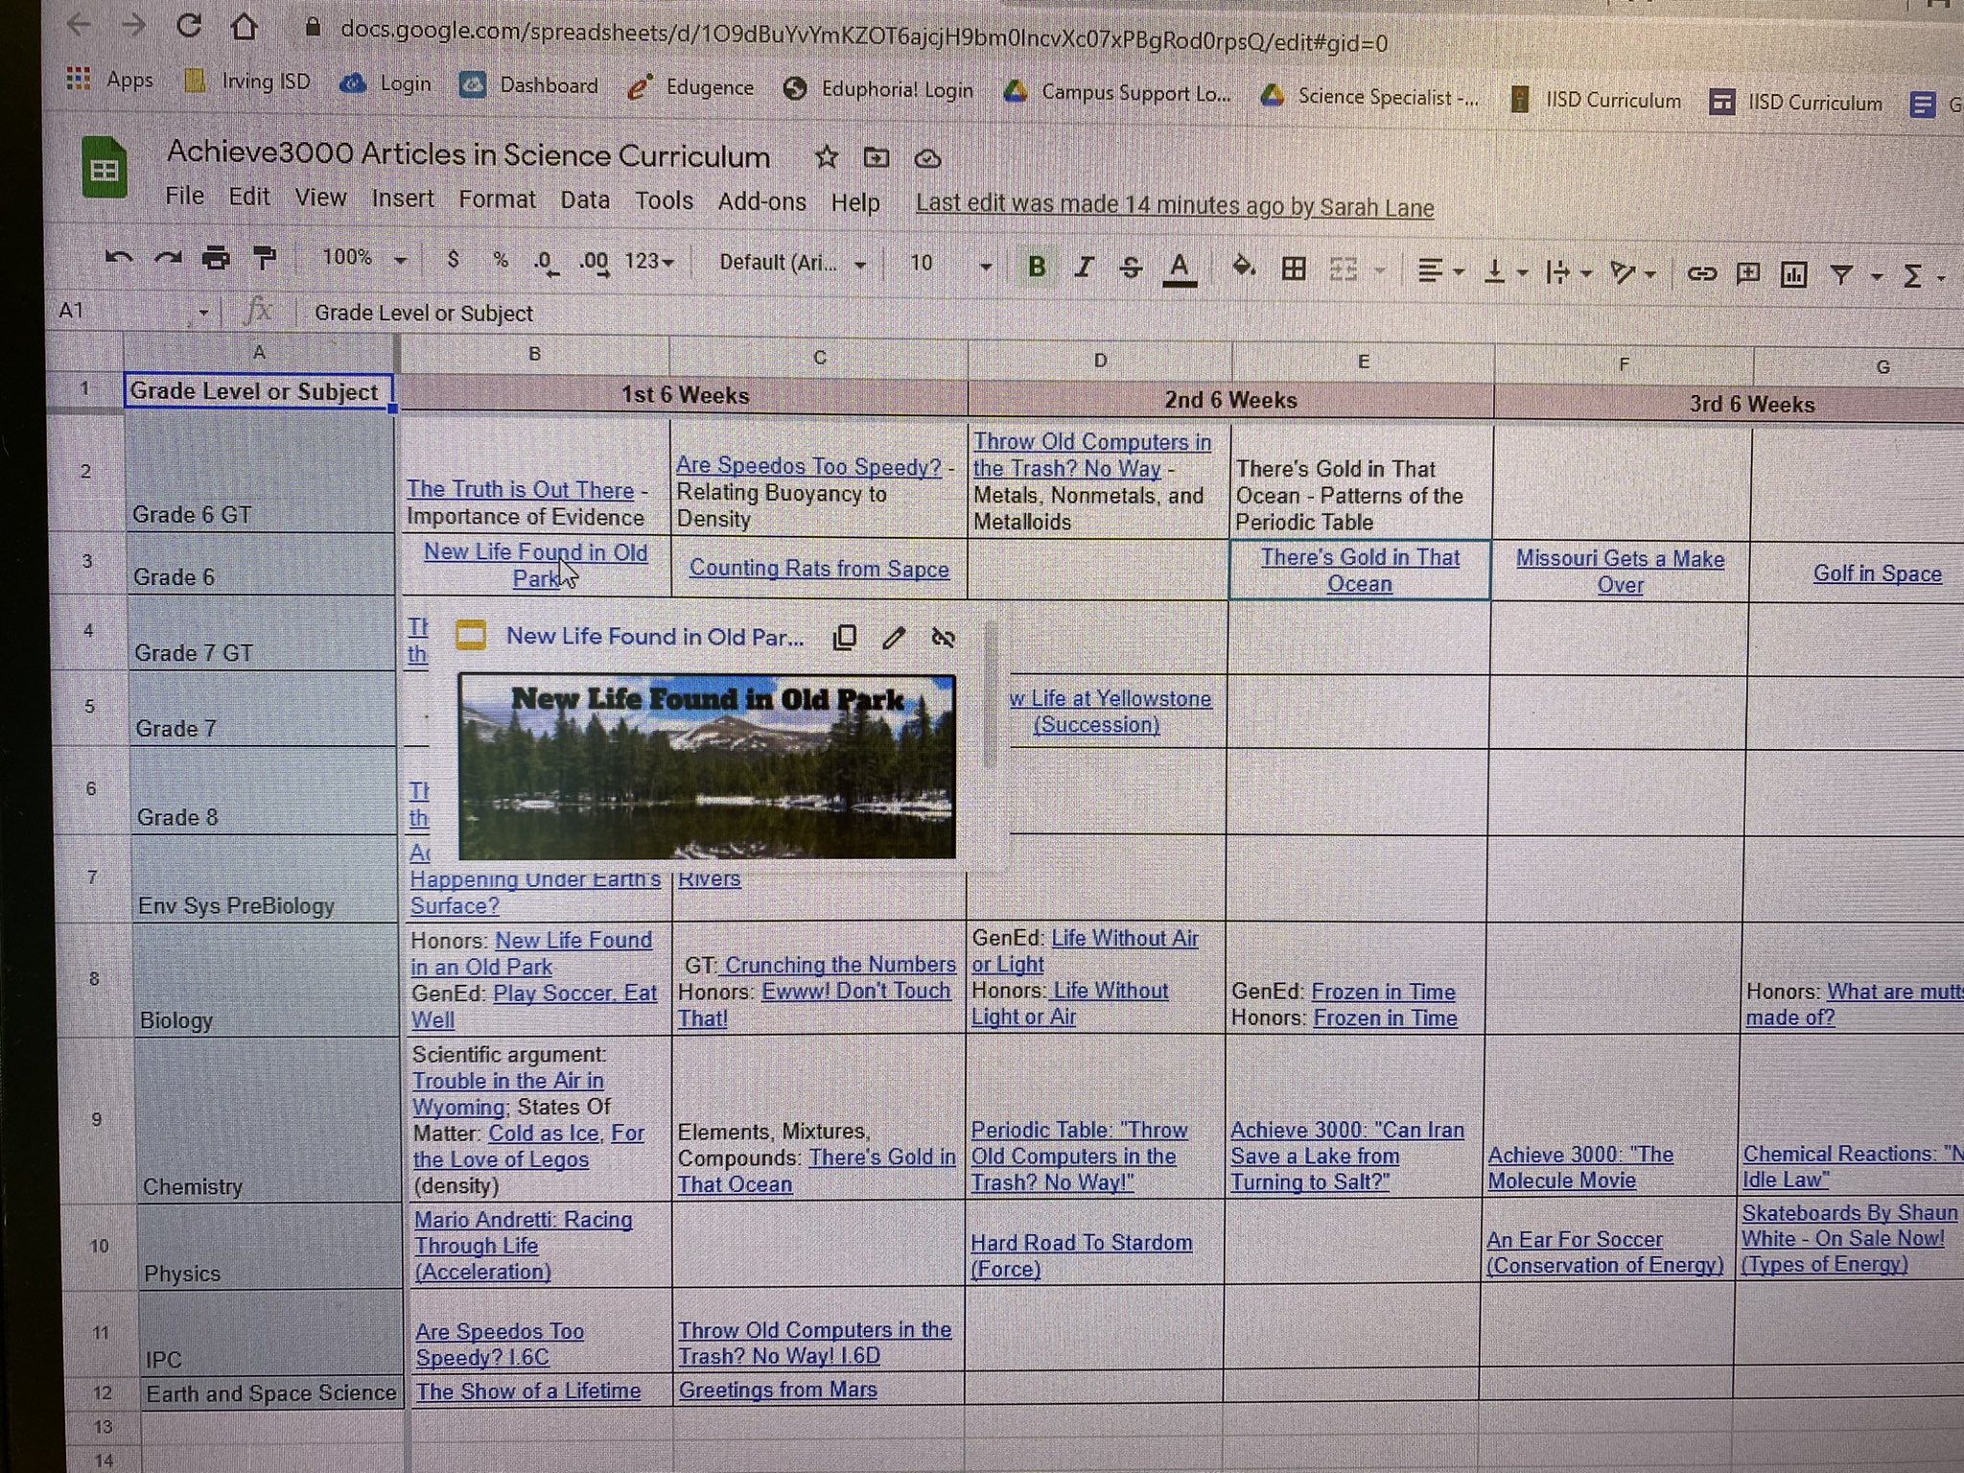Open the Add-ons menu
The height and width of the screenshot is (1473, 1964).
pyautogui.click(x=761, y=201)
